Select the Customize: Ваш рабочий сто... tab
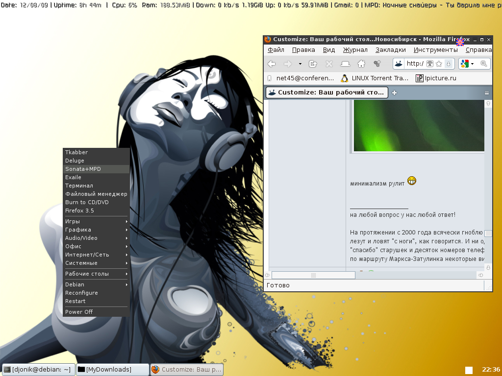This screenshot has height=376, width=502. click(327, 93)
